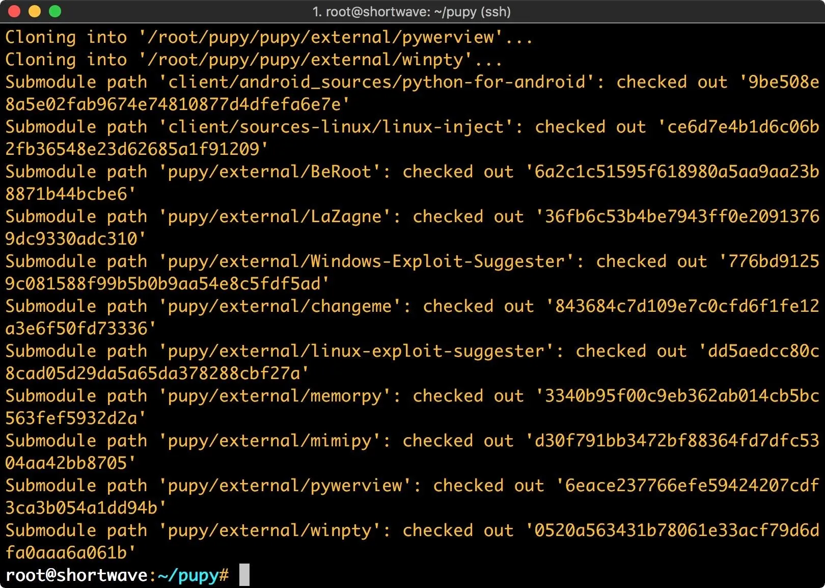Click hash fragment '2fb36548e23d62685a1f91209'

[x=132, y=149]
